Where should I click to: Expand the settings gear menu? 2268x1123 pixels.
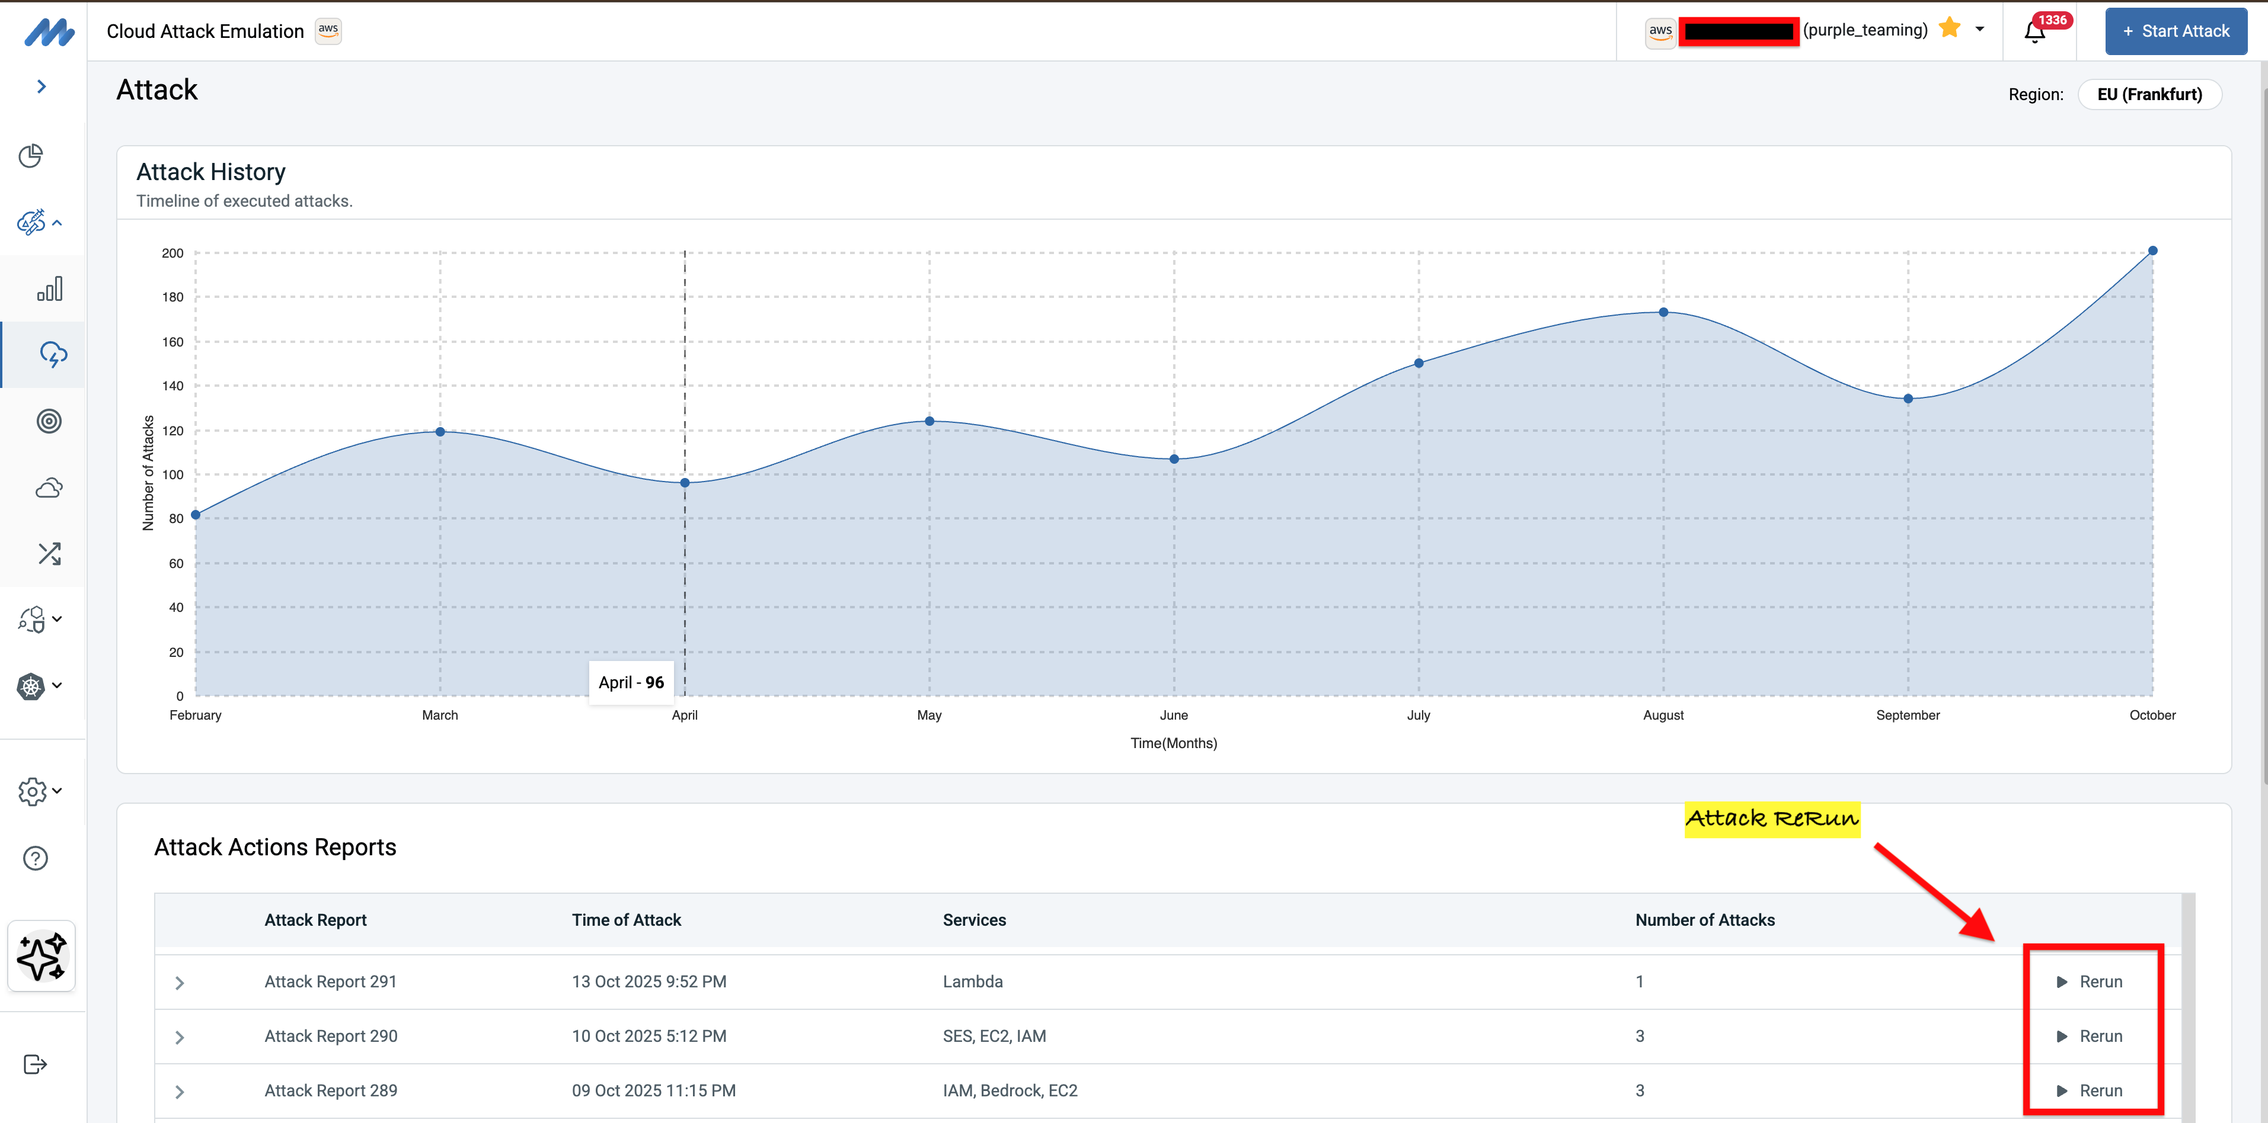39,791
